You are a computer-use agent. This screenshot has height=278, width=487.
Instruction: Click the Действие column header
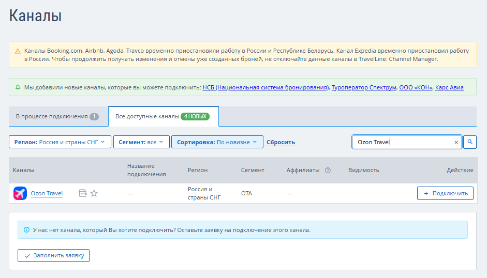pyautogui.click(x=460, y=170)
